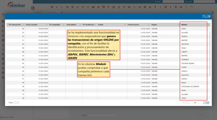Click the shopping cart icon in left sidebar
217x120 pixels.
(3, 50)
